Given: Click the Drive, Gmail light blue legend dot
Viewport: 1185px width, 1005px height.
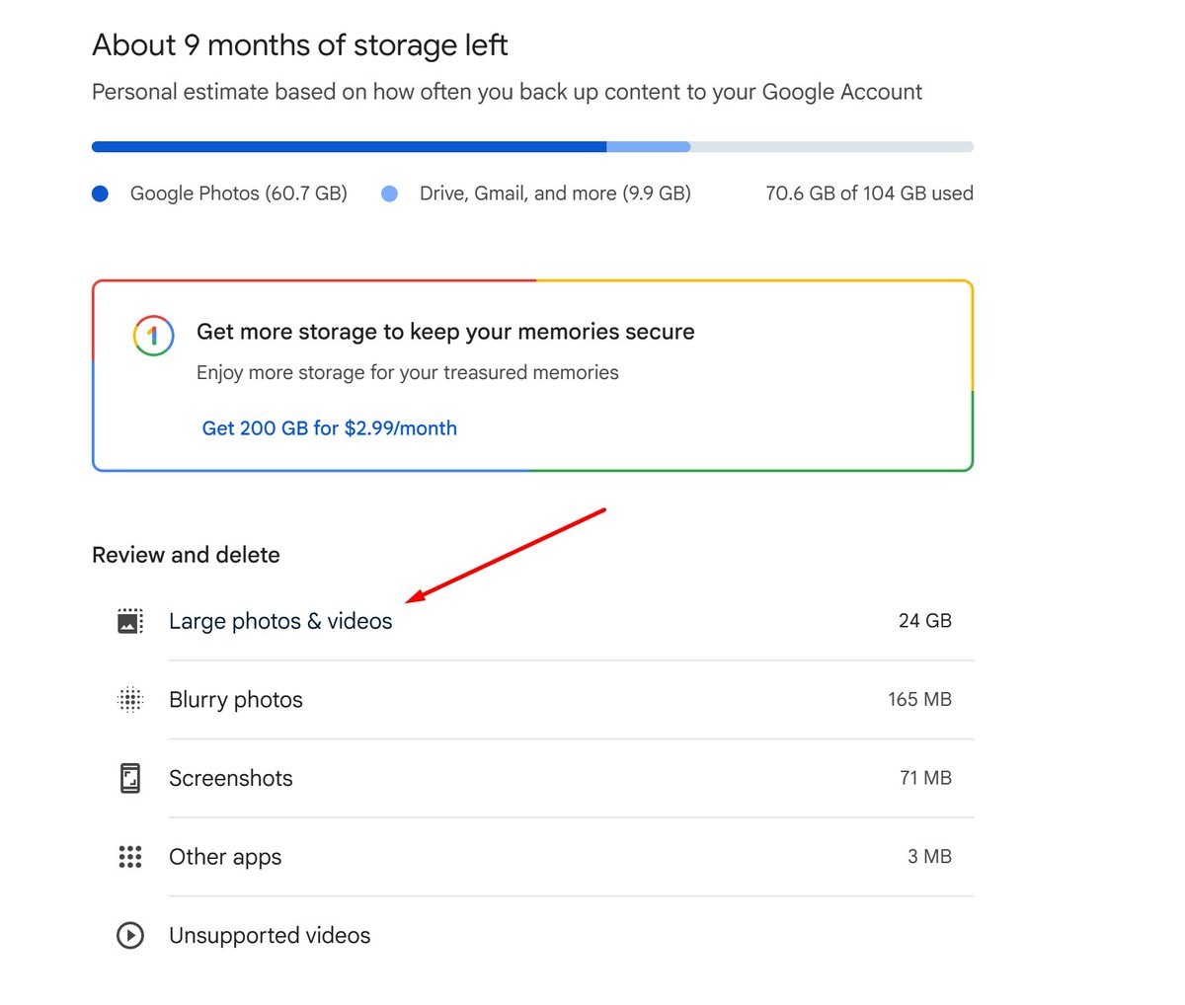Looking at the screenshot, I should click(389, 193).
